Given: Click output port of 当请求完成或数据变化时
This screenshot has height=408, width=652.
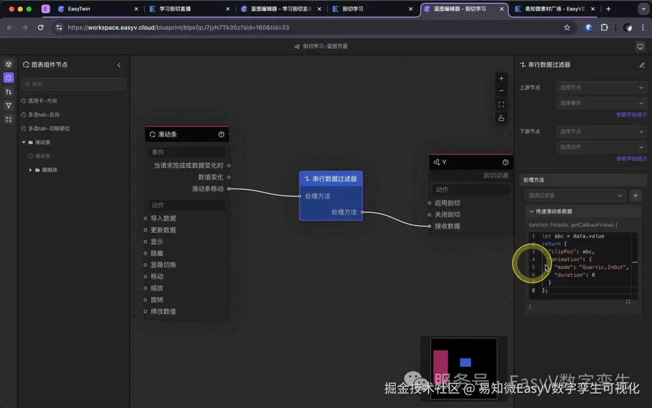Looking at the screenshot, I should [229, 166].
